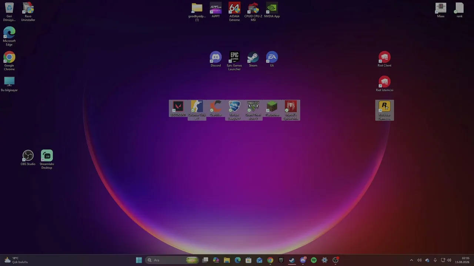Launch Microsoft Edge from the taskbar

coord(238,260)
